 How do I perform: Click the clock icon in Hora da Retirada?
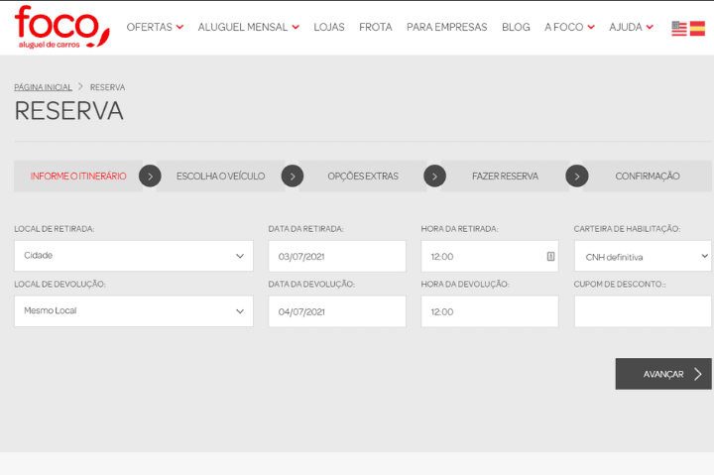tap(550, 257)
